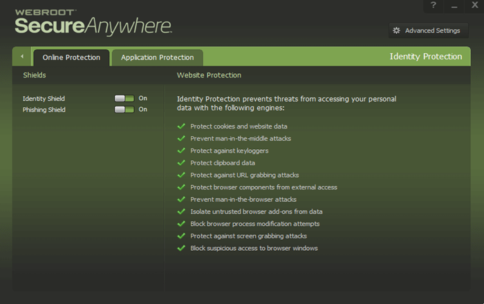This screenshot has width=484, height=304.
Task: Select the text 'Protect against URL grabbing attacks'
Action: click(245, 175)
